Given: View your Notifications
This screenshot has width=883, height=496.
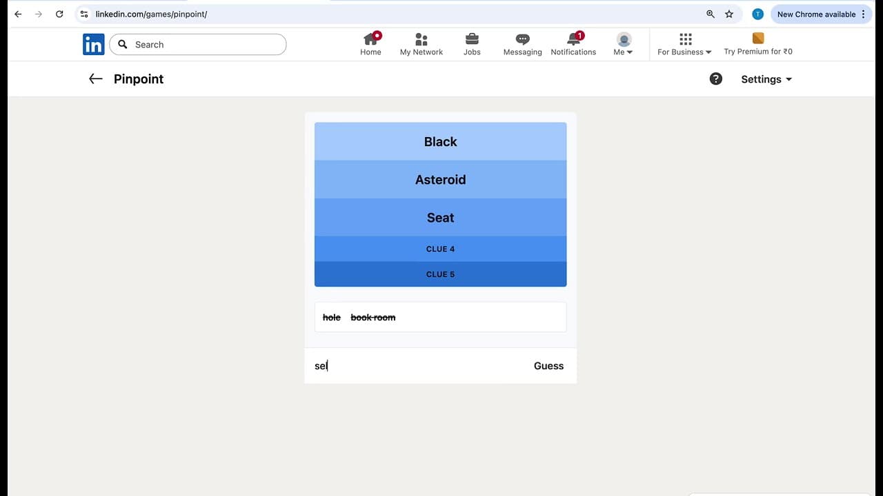Looking at the screenshot, I should click(x=573, y=43).
